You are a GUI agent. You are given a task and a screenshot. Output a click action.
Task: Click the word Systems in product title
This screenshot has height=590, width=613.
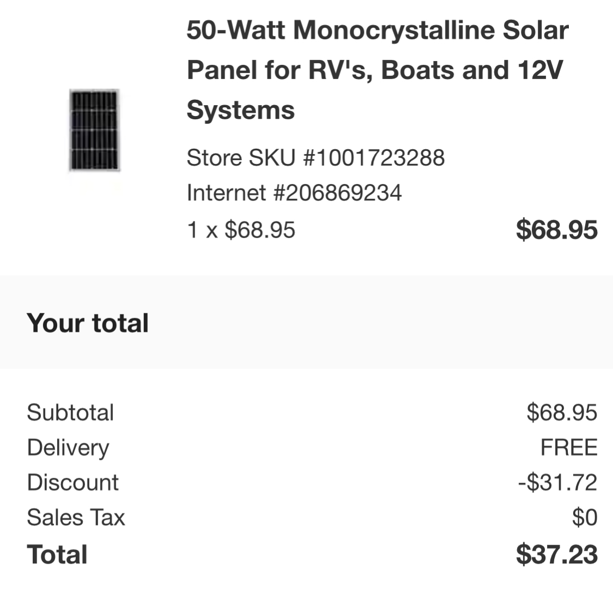[241, 110]
